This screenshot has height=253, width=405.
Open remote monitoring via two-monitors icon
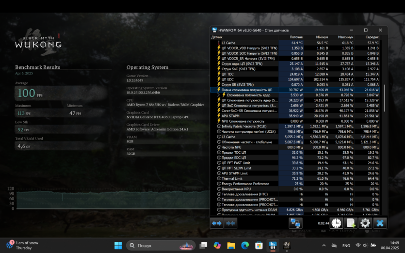coord(295,223)
